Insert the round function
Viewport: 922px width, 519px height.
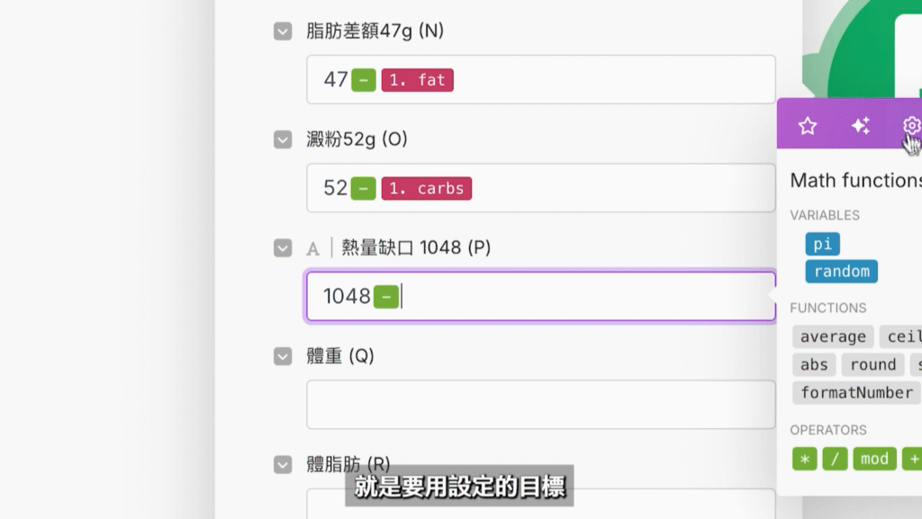pyautogui.click(x=872, y=364)
